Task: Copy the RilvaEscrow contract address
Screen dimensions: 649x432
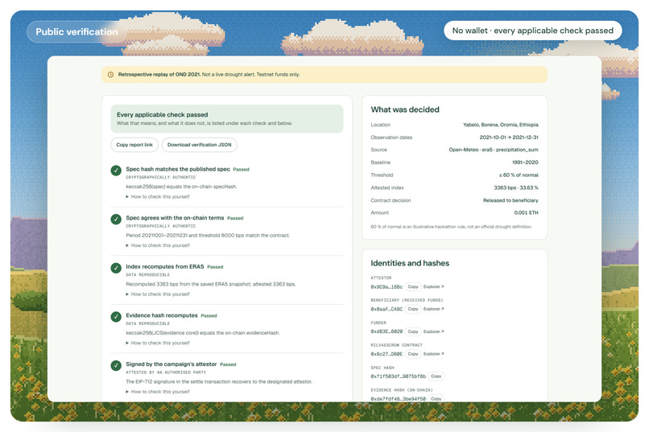Action: [x=412, y=354]
